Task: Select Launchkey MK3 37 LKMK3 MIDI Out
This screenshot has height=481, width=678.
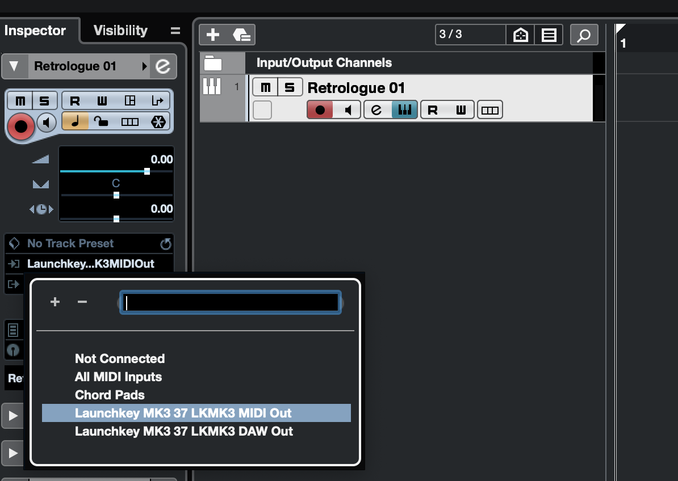Action: (196, 413)
